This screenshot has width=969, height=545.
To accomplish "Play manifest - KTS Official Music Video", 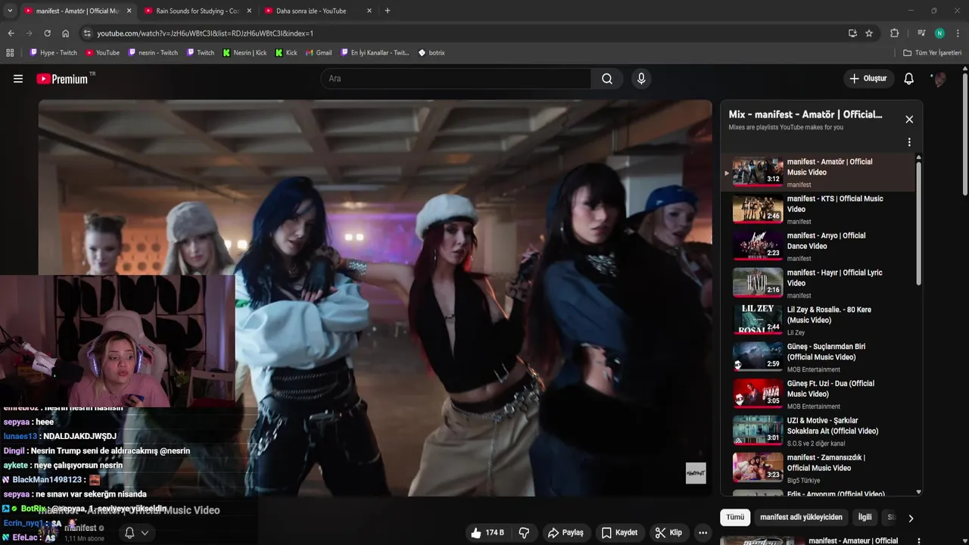I will (x=818, y=209).
